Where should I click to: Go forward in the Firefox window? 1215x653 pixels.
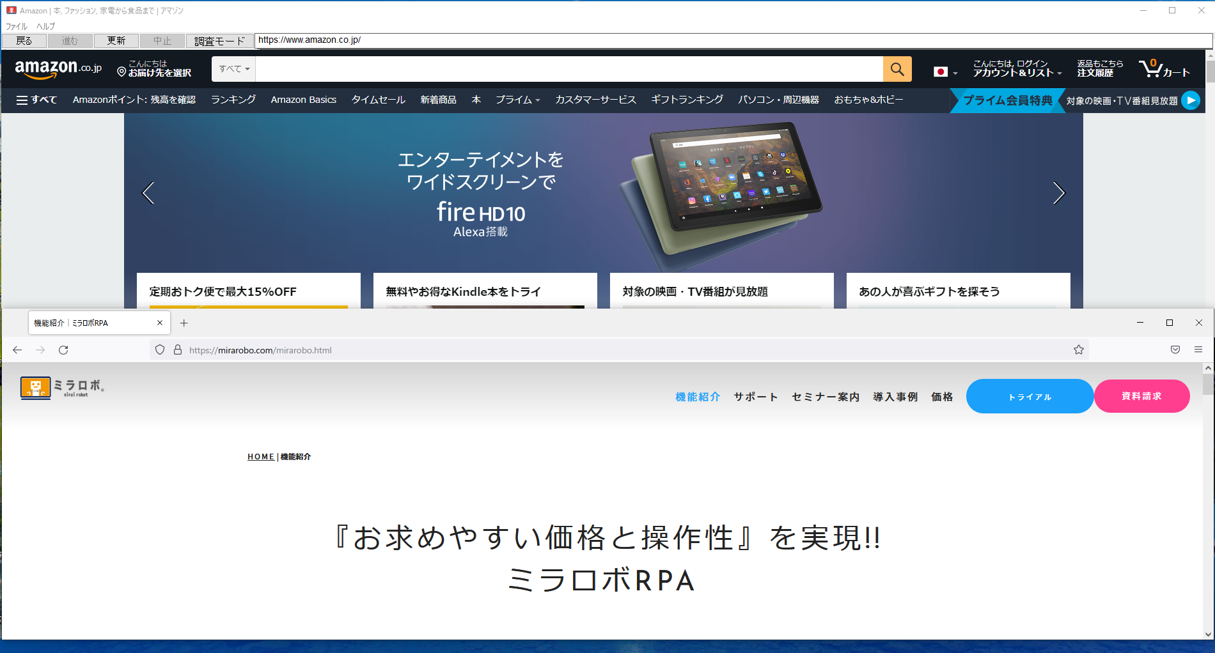tap(40, 350)
